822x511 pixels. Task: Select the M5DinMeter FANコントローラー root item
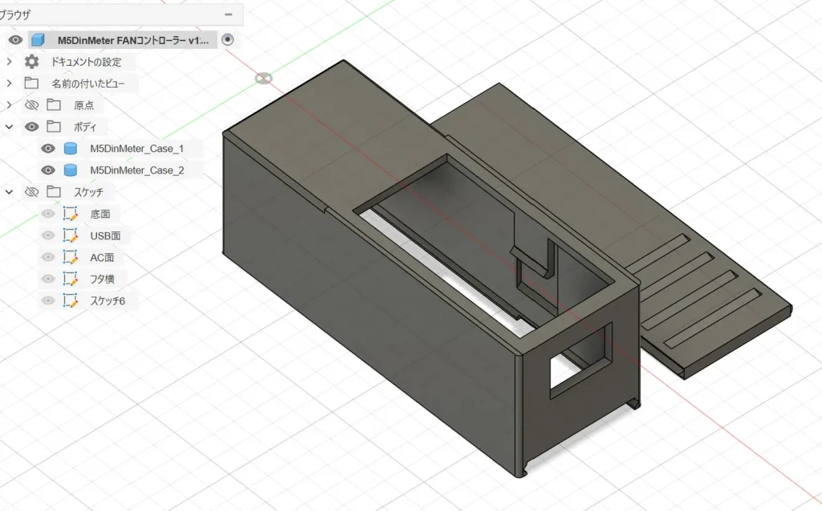[x=132, y=40]
